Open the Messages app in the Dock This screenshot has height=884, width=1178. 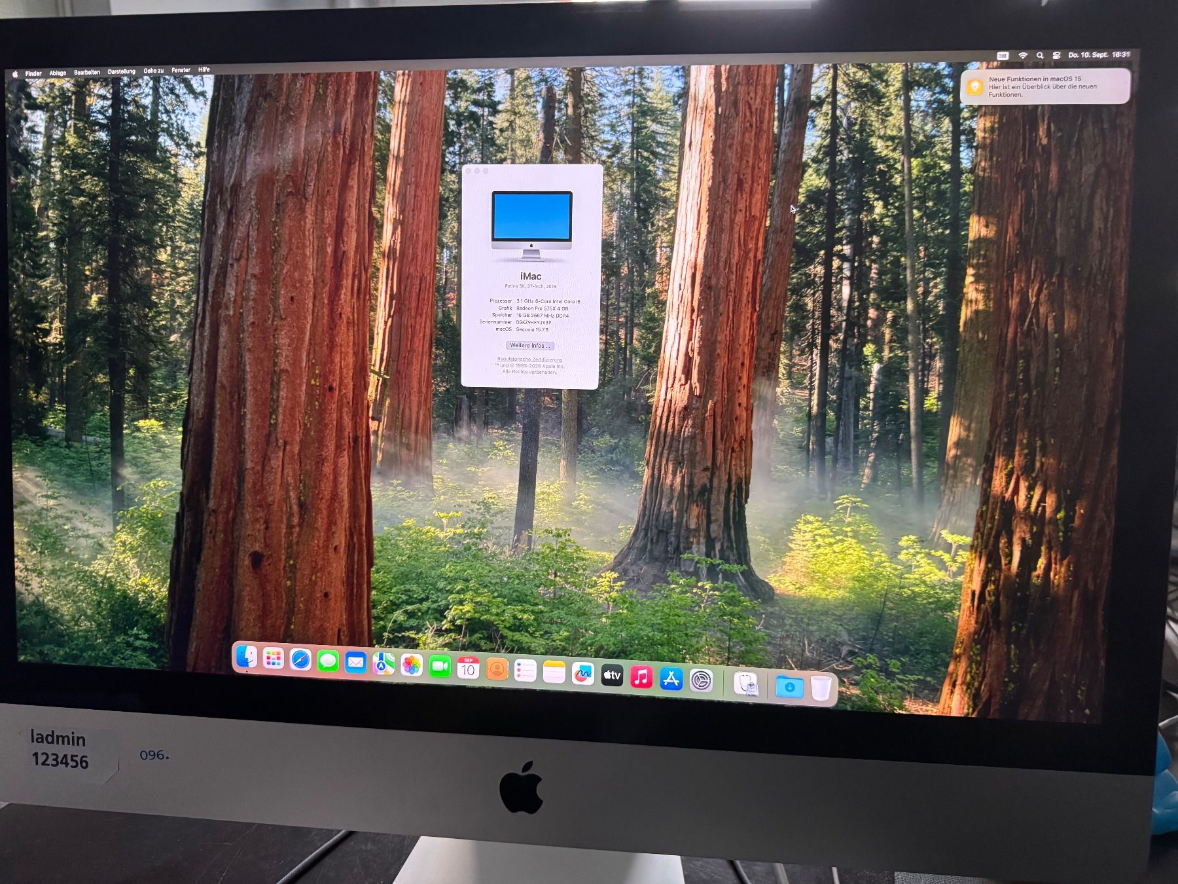(328, 661)
